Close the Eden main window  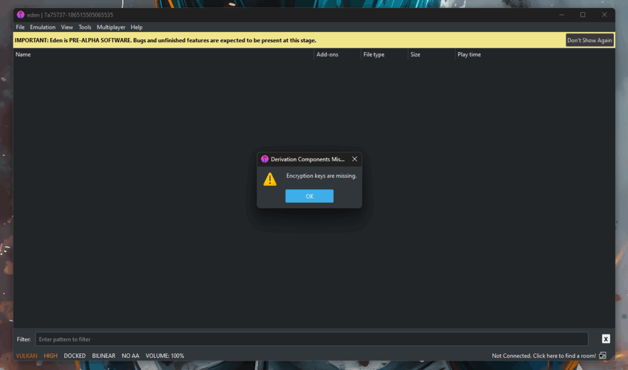pos(604,15)
